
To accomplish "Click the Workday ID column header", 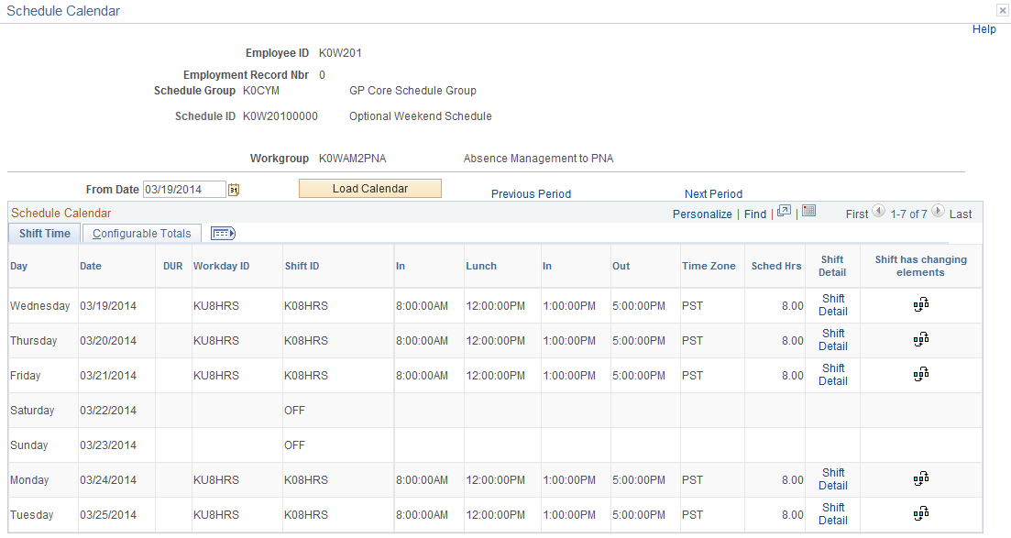I will [221, 266].
